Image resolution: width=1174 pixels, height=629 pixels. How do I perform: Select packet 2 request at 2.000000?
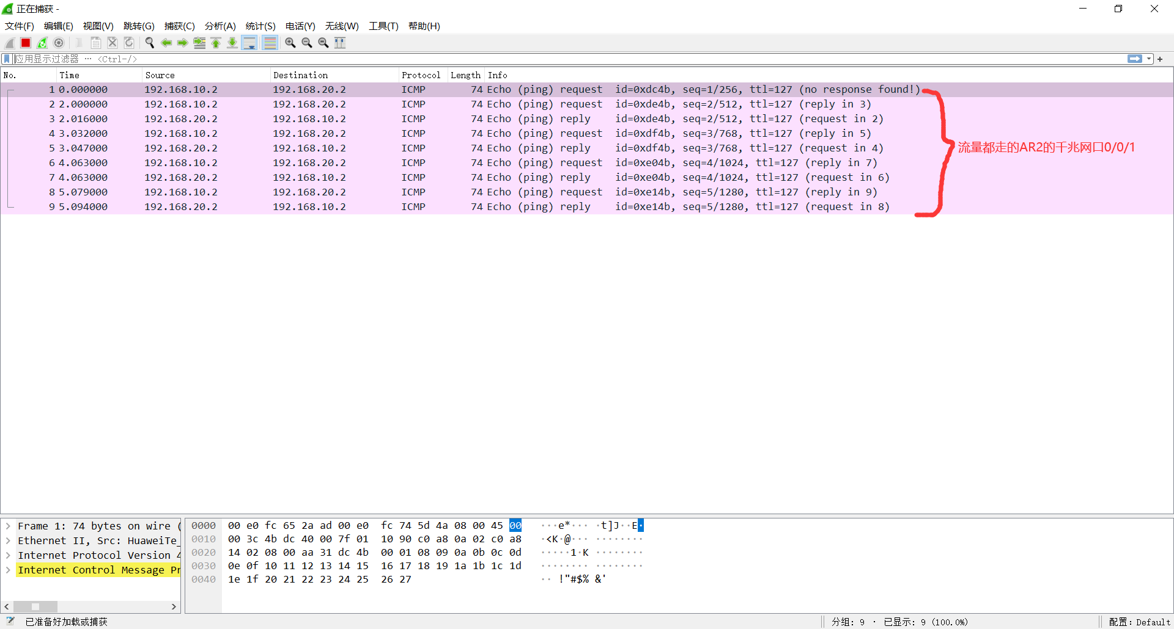coord(587,104)
